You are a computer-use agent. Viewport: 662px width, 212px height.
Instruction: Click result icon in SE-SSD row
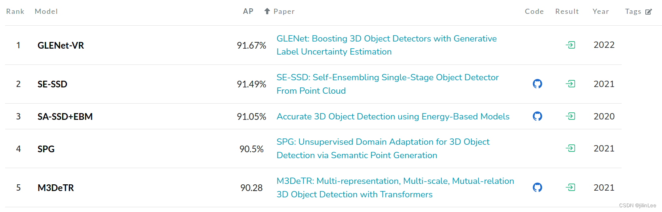[571, 84]
